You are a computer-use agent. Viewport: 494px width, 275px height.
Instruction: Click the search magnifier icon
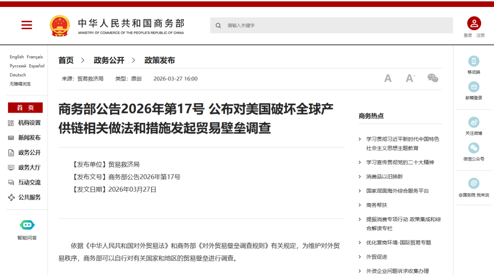(218, 26)
